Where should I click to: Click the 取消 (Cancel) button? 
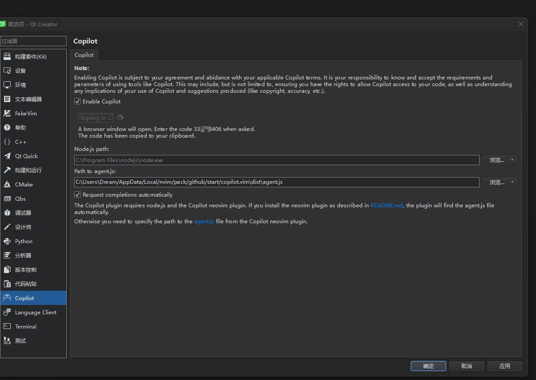tap(467, 366)
